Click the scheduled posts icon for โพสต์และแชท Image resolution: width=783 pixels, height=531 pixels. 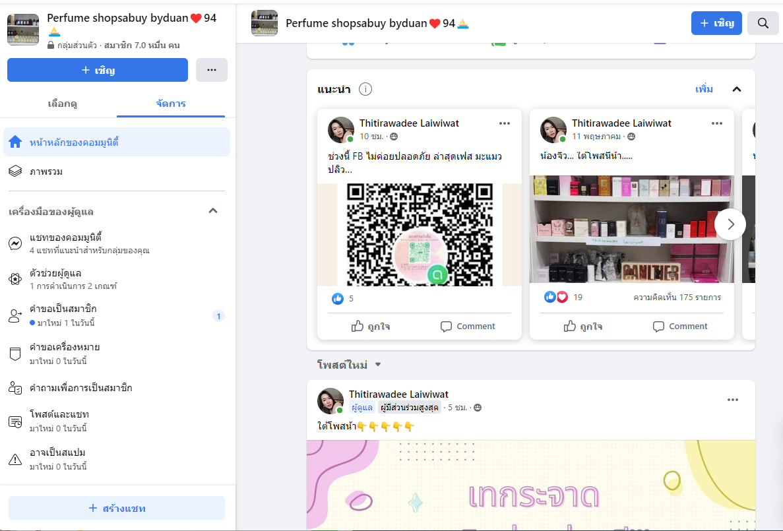coord(15,422)
